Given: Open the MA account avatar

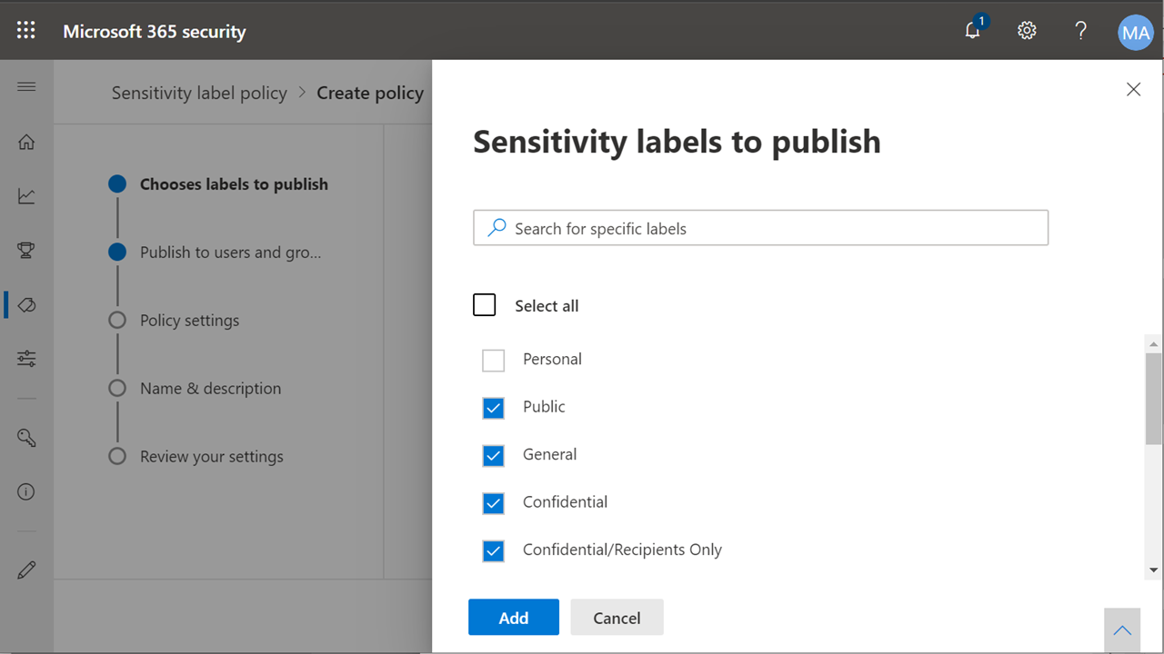Looking at the screenshot, I should pos(1136,34).
